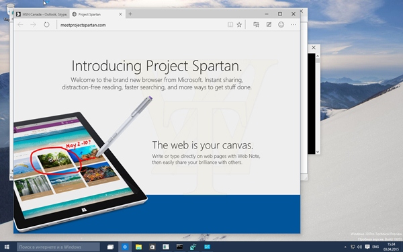Click the 'Introducing Project Spartan.' heading
This screenshot has height=252, width=403.
pyautogui.click(x=156, y=66)
